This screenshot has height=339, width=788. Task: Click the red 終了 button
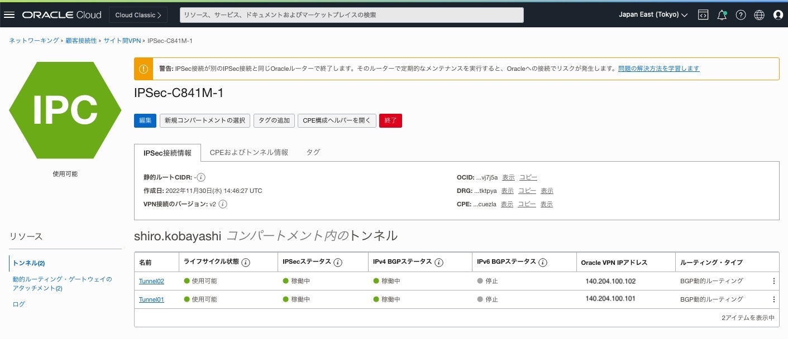(x=390, y=121)
